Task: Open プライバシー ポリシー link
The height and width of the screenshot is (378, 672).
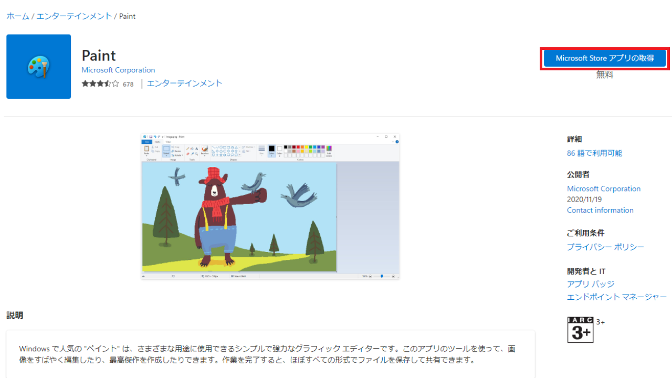Action: pyautogui.click(x=605, y=247)
